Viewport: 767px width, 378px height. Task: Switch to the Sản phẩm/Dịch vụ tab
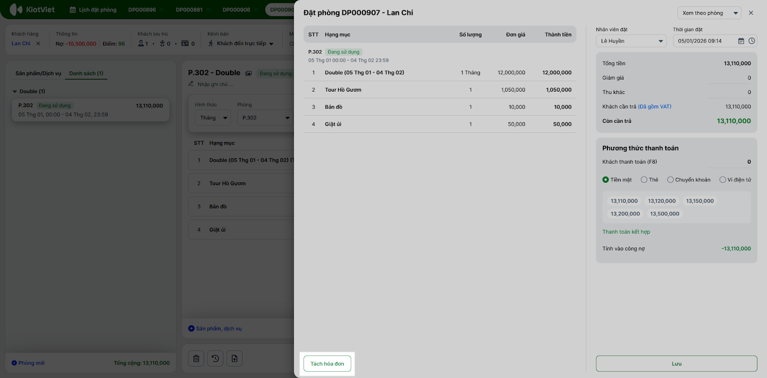(x=38, y=73)
